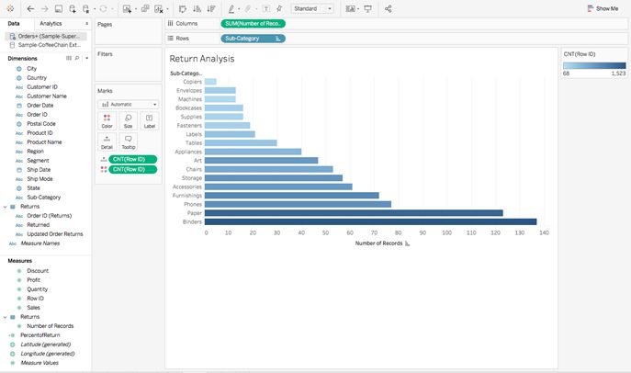Click the Show Me button
This screenshot has height=373, width=631.
603,8
